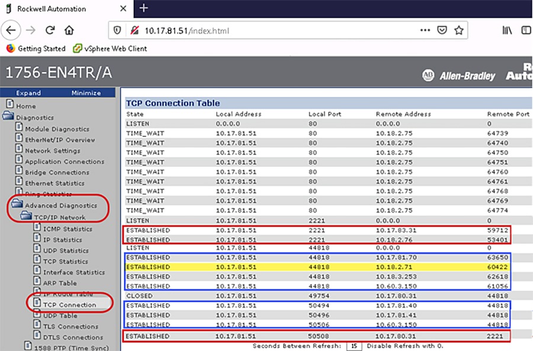Go back with the browser back arrow
The image size is (533, 351).
coord(11,30)
